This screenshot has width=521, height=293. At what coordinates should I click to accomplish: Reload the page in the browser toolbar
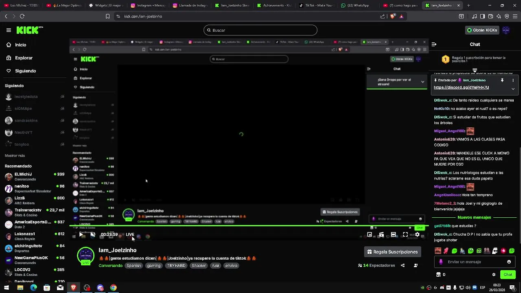pos(22,16)
